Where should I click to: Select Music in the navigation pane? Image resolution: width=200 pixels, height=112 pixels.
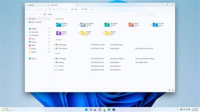pos(38,39)
